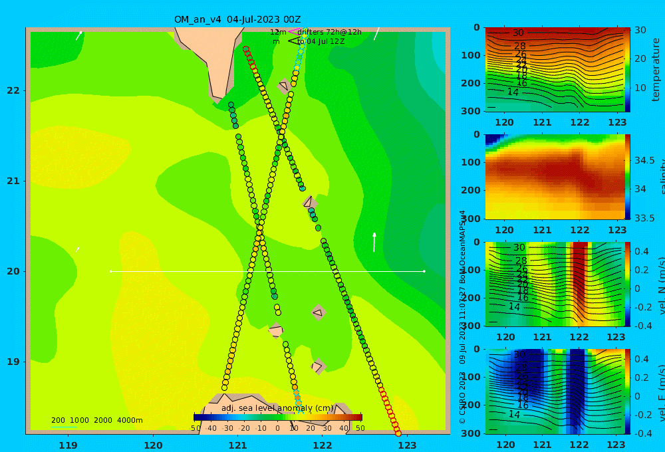Click the white current arrow near 122.6E, 20.3N
Image resolution: width=665 pixels, height=452 pixels.
coord(374,242)
